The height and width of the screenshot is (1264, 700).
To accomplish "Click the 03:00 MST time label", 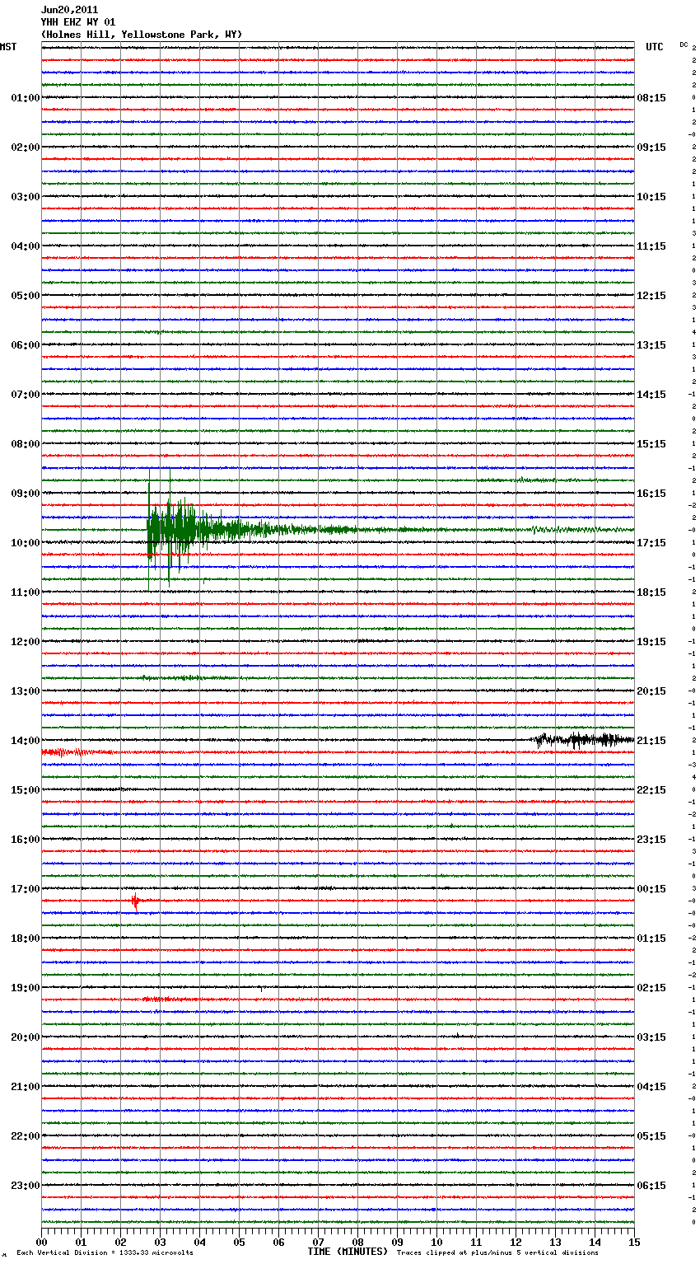I will [26, 197].
